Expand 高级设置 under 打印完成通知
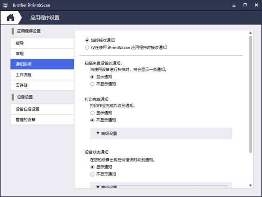262x197 pixels. point(161,133)
